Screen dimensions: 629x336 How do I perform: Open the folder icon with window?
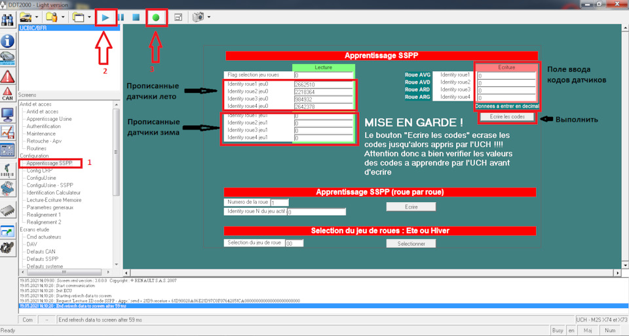coord(78,17)
